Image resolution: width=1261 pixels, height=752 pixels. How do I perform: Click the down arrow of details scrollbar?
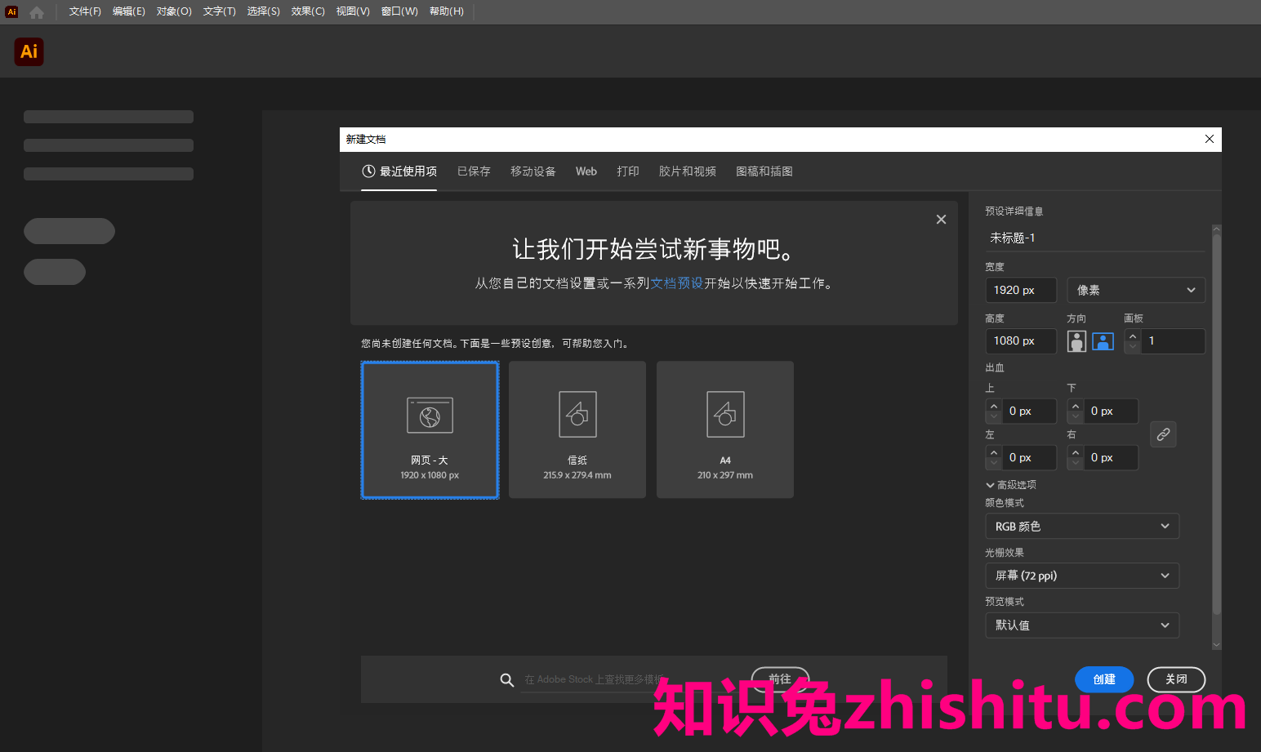[1217, 645]
